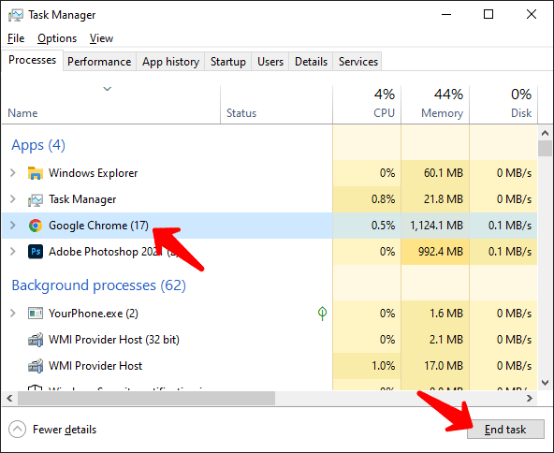The width and height of the screenshot is (554, 453).
Task: Click the 17.0 MB memory value
Action: pos(443,366)
